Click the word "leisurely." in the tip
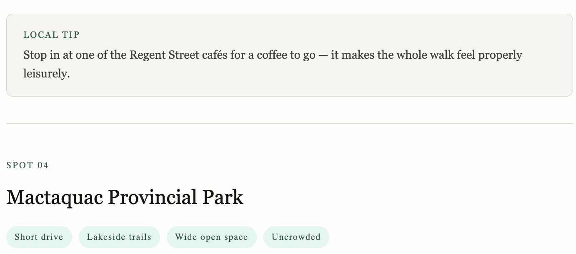The width and height of the screenshot is (576, 254). tap(46, 74)
